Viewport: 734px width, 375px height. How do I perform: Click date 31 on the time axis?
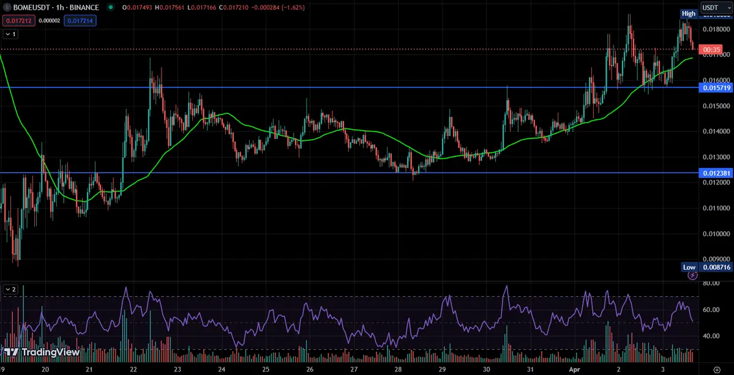coord(530,369)
